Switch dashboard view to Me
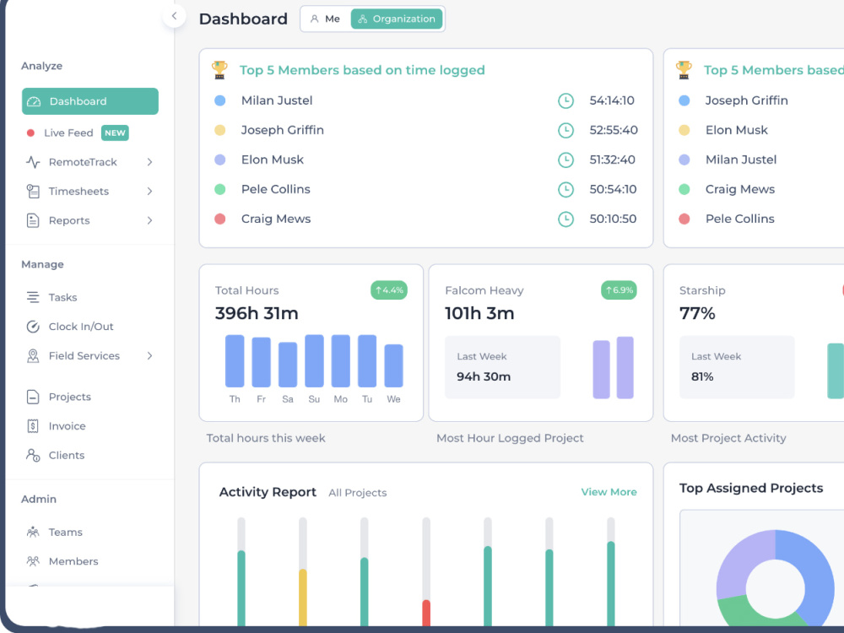The width and height of the screenshot is (844, 633). pyautogui.click(x=325, y=19)
